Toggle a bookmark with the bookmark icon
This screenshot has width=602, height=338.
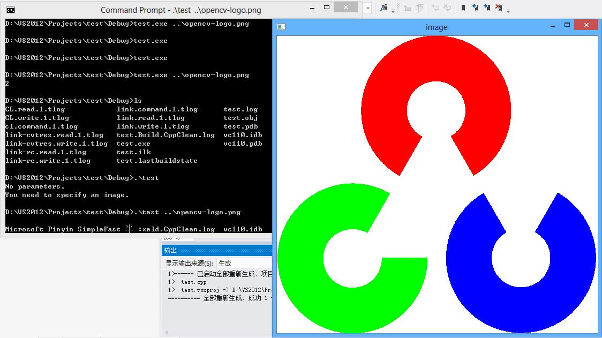point(463,7)
